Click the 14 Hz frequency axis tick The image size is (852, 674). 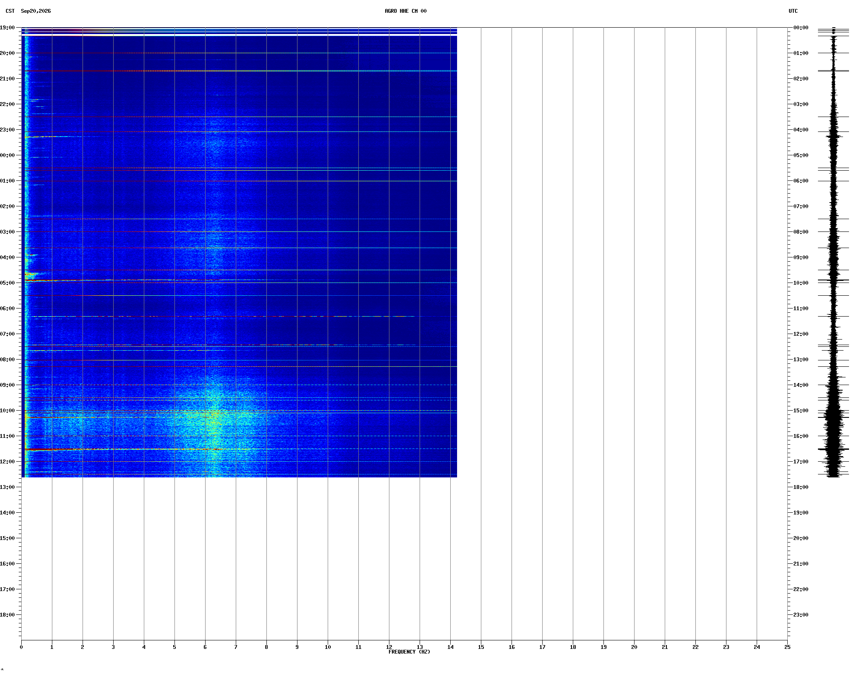[x=450, y=647]
